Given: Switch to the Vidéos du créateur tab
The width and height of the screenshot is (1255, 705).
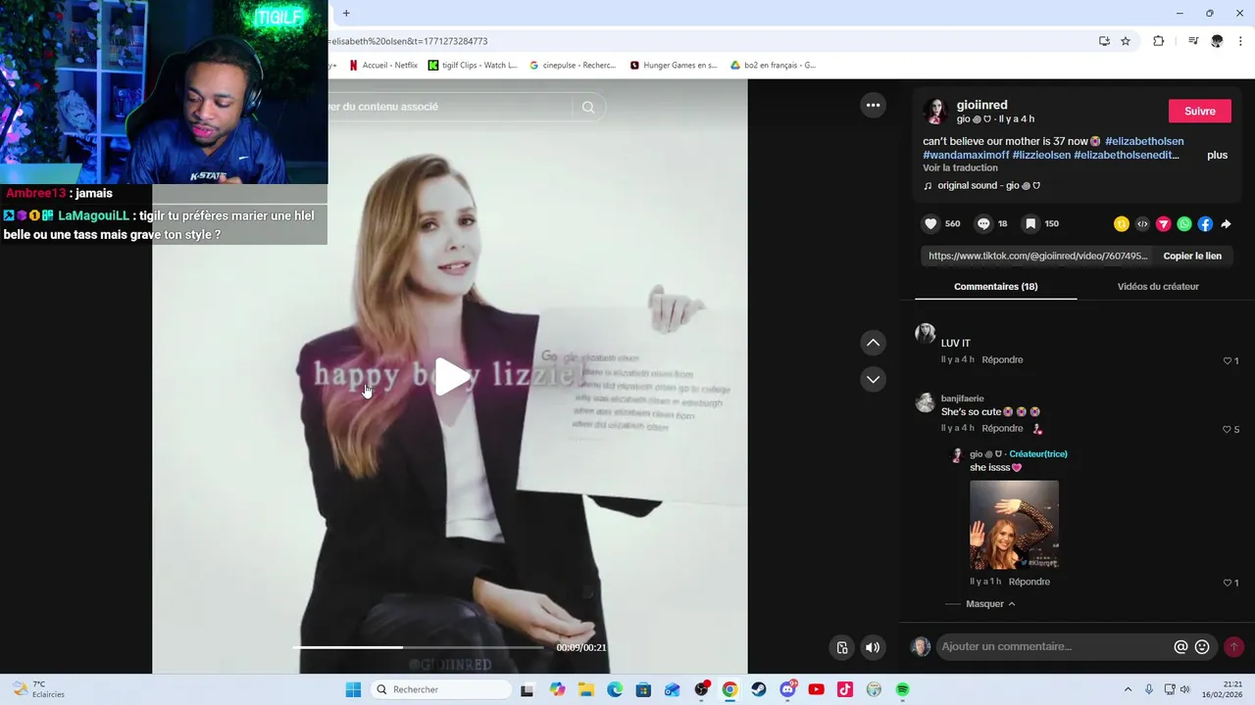Looking at the screenshot, I should coord(1158,286).
